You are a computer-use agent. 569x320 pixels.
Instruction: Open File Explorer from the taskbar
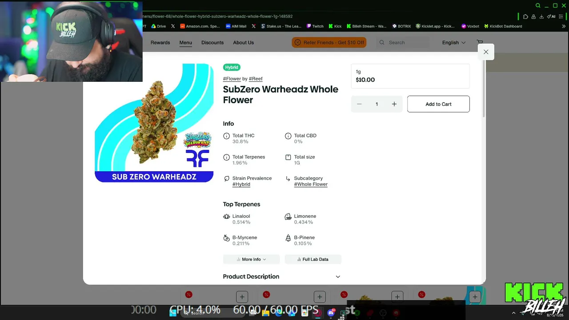(x=266, y=313)
